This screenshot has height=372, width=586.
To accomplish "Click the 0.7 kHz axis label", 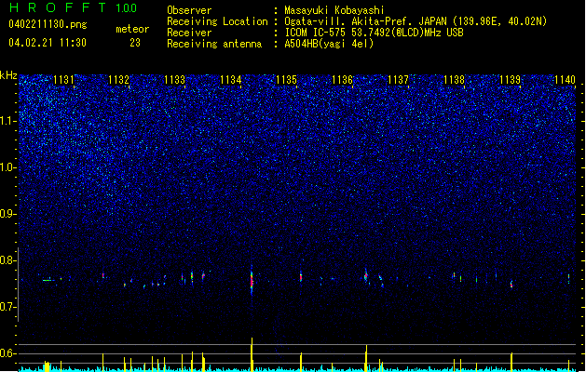I will pyautogui.click(x=8, y=307).
